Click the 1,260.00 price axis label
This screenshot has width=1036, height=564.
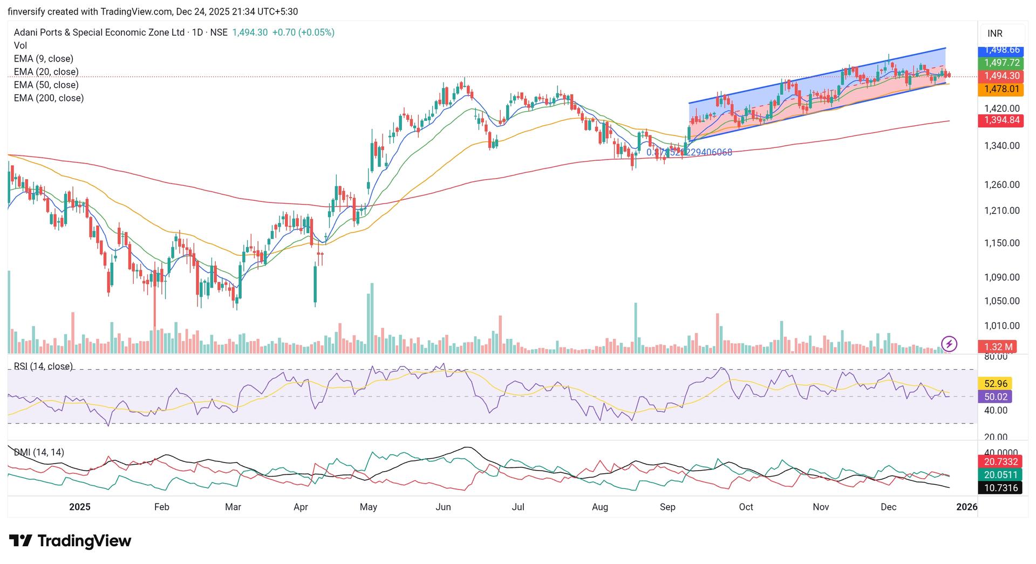(x=1002, y=185)
